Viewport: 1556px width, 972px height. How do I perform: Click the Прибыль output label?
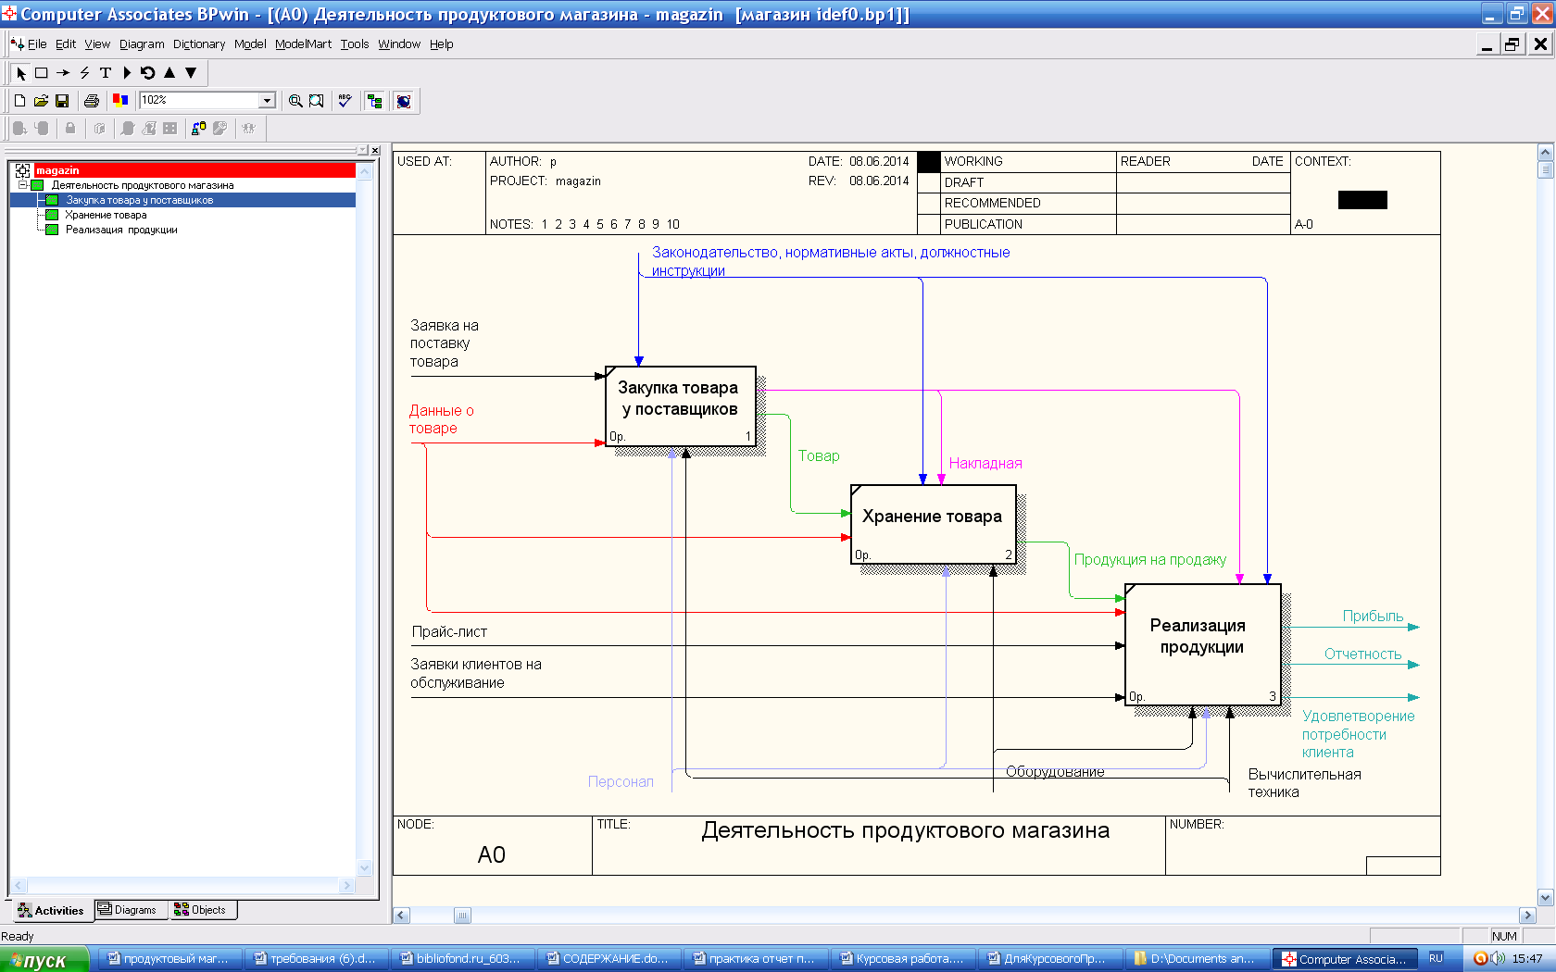tap(1373, 616)
